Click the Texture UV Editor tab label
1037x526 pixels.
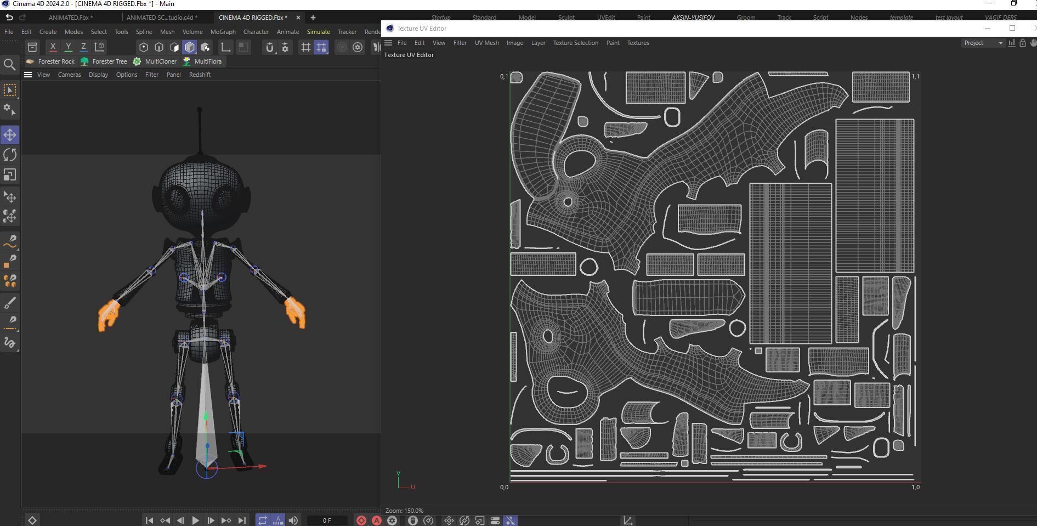pos(409,55)
